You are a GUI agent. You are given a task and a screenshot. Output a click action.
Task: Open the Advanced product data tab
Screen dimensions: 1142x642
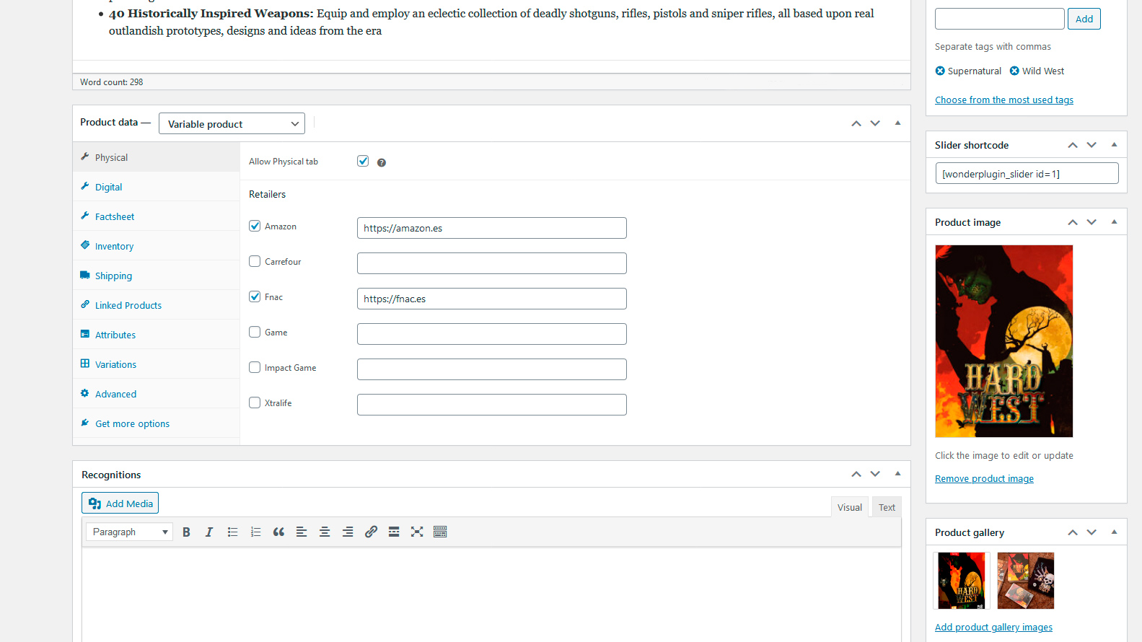tap(156, 394)
